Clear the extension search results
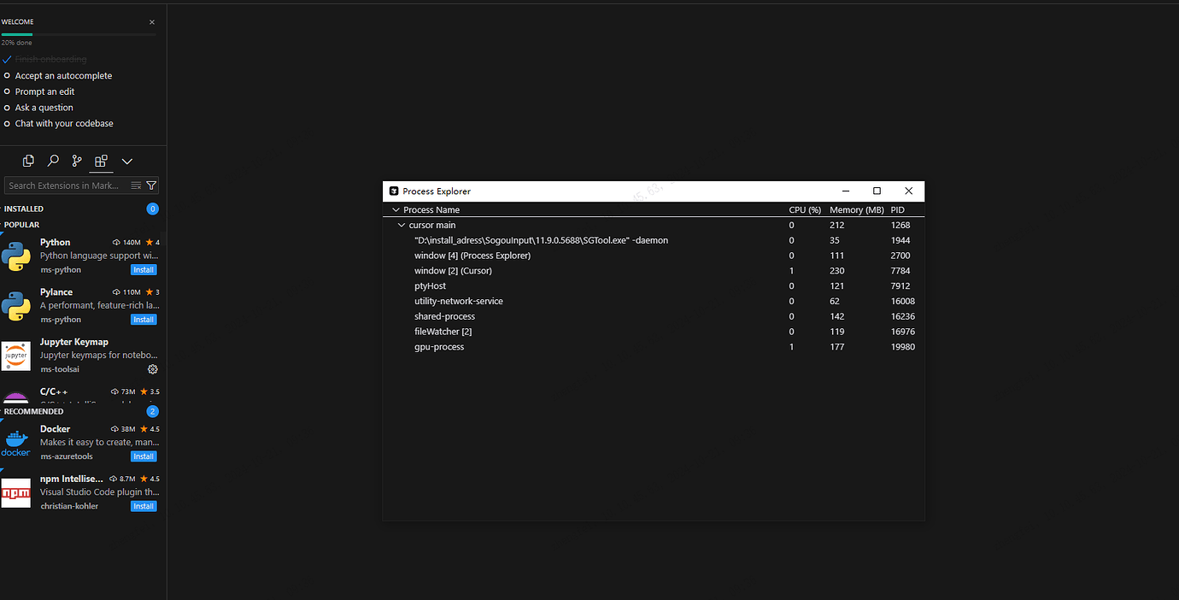1179x600 pixels. tap(135, 185)
